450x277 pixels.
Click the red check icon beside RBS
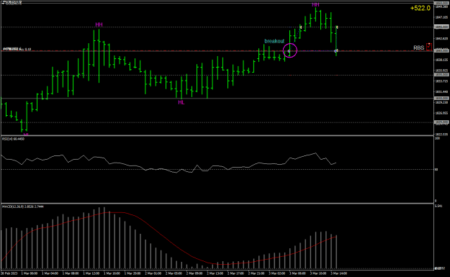coord(429,47)
